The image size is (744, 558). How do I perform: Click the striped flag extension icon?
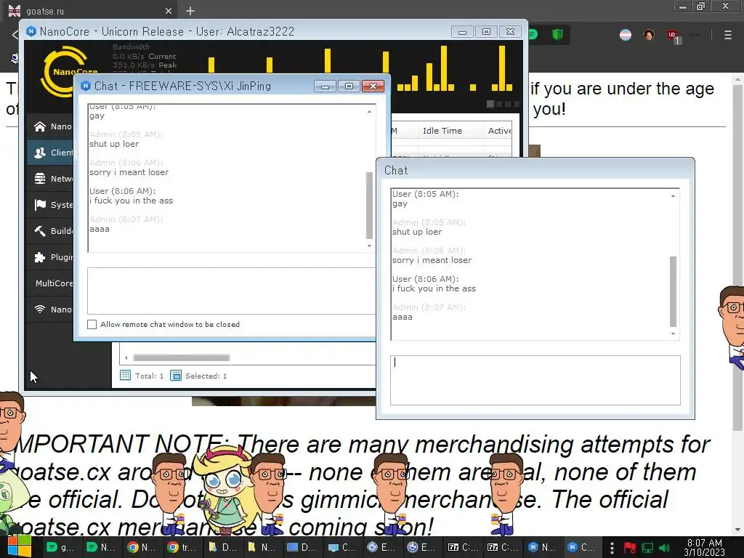tap(626, 35)
